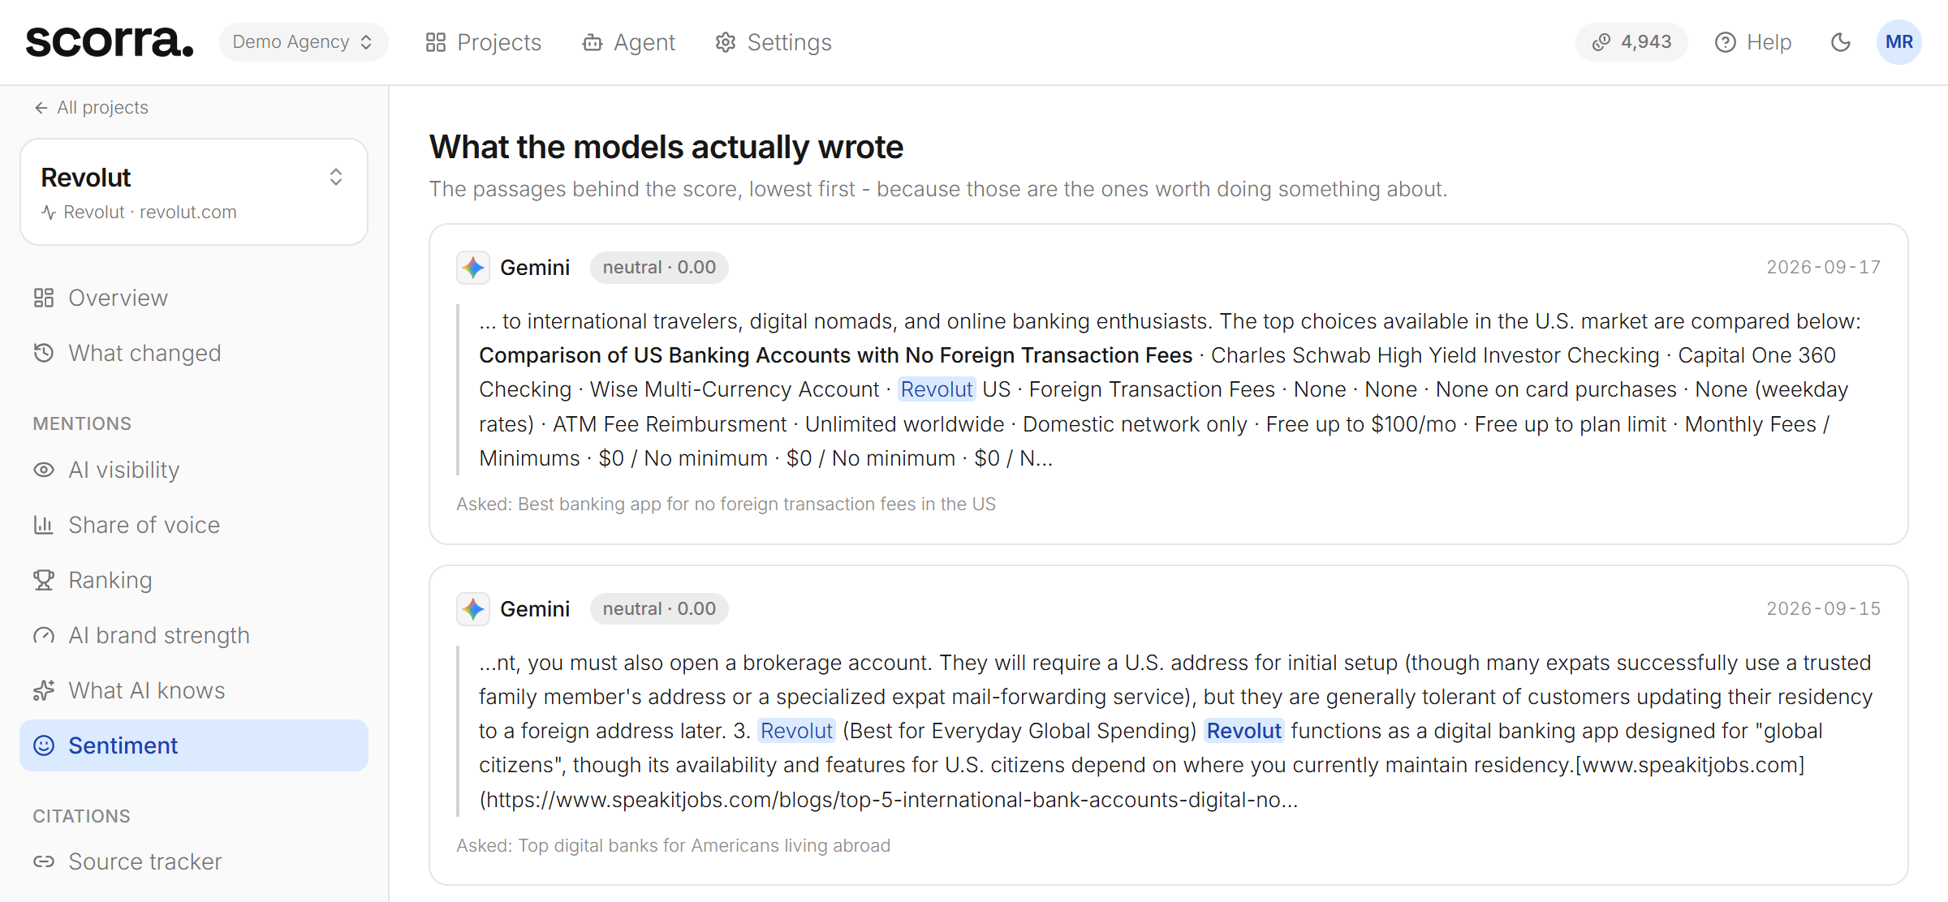Open AI brand strength
This screenshot has width=1948, height=902.
194,635
